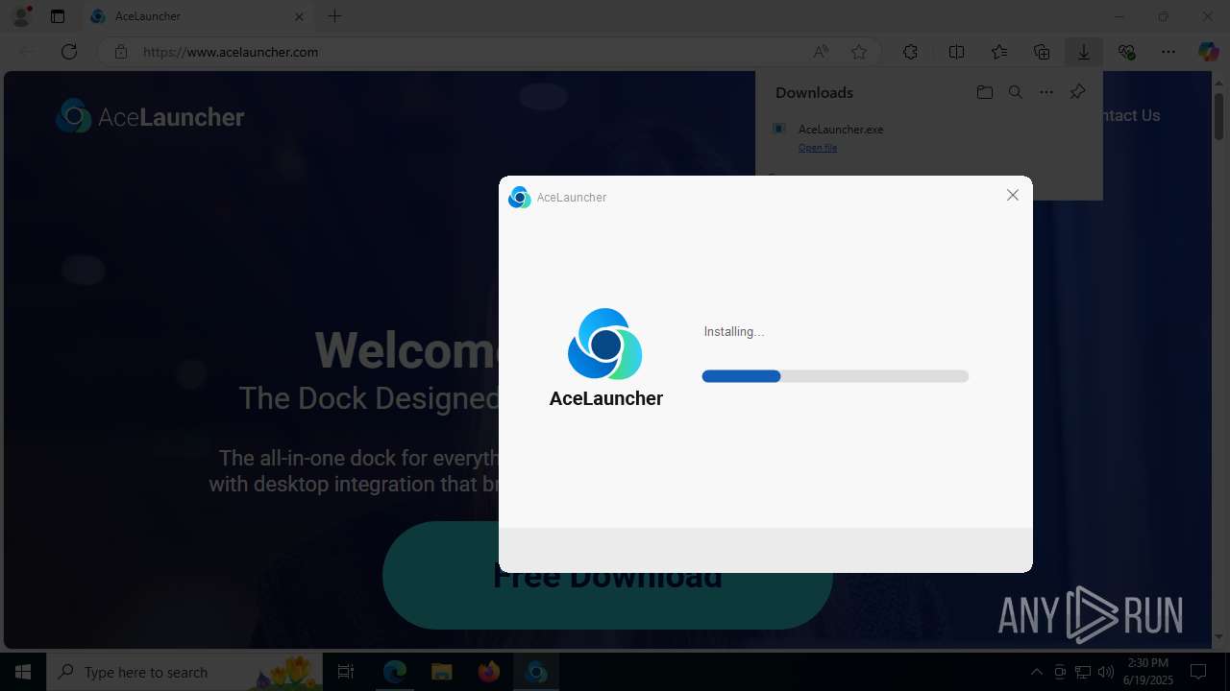The height and width of the screenshot is (691, 1230).
Task: Launch Copilot from the Edge toolbar
Action: pos(1208,52)
